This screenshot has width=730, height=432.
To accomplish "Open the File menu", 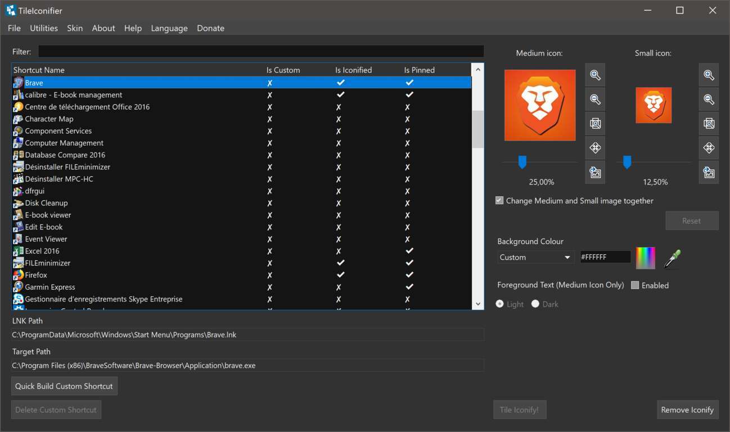I will tap(14, 28).
